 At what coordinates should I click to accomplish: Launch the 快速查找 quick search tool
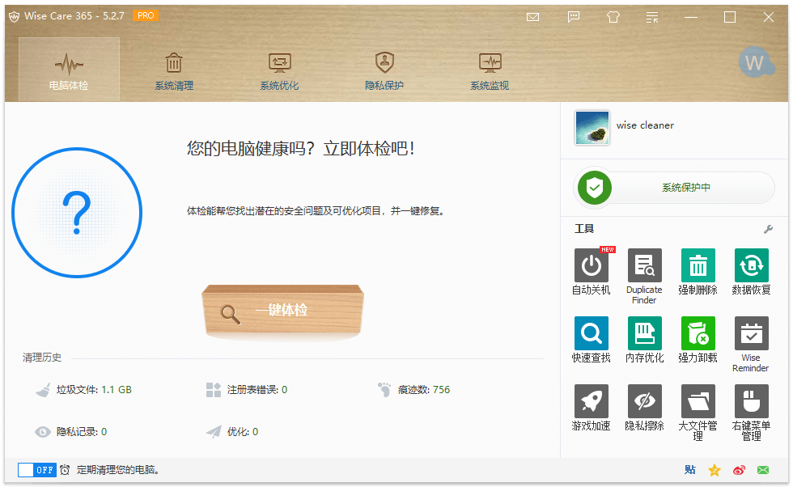591,333
